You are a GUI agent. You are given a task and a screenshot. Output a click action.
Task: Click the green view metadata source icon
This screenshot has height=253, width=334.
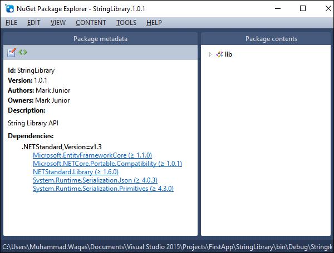coord(23,52)
